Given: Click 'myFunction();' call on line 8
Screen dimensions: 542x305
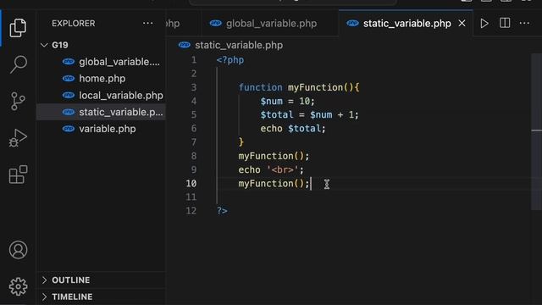Looking at the screenshot, I should pos(274,156).
